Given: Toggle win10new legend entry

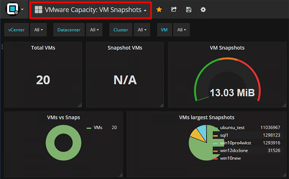Looking at the screenshot, I should (x=230, y=158).
